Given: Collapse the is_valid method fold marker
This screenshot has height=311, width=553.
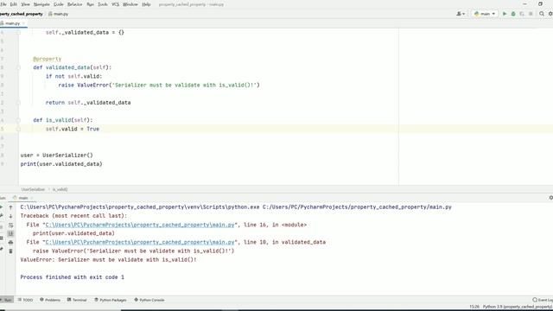Looking at the screenshot, I should (19, 120).
